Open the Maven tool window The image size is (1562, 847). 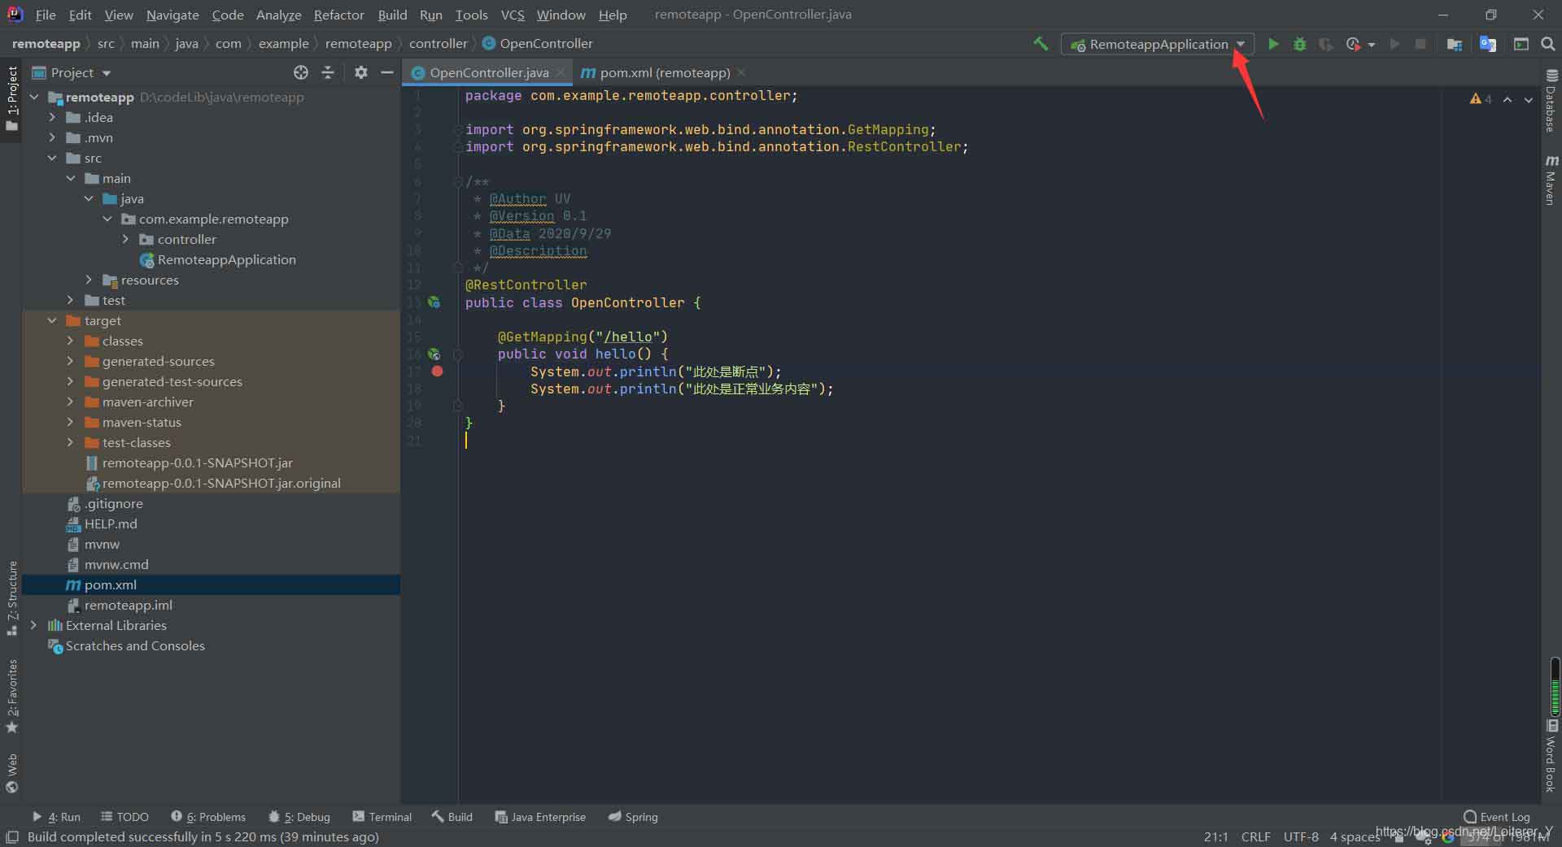click(1551, 180)
